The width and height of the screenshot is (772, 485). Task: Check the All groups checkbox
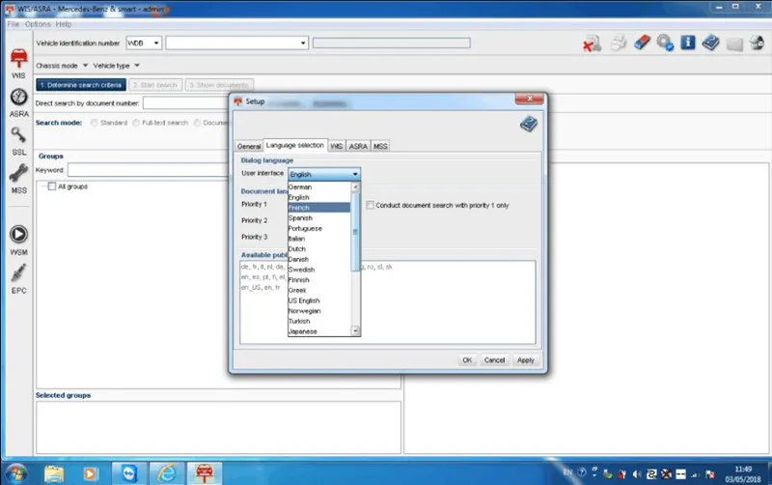point(52,186)
